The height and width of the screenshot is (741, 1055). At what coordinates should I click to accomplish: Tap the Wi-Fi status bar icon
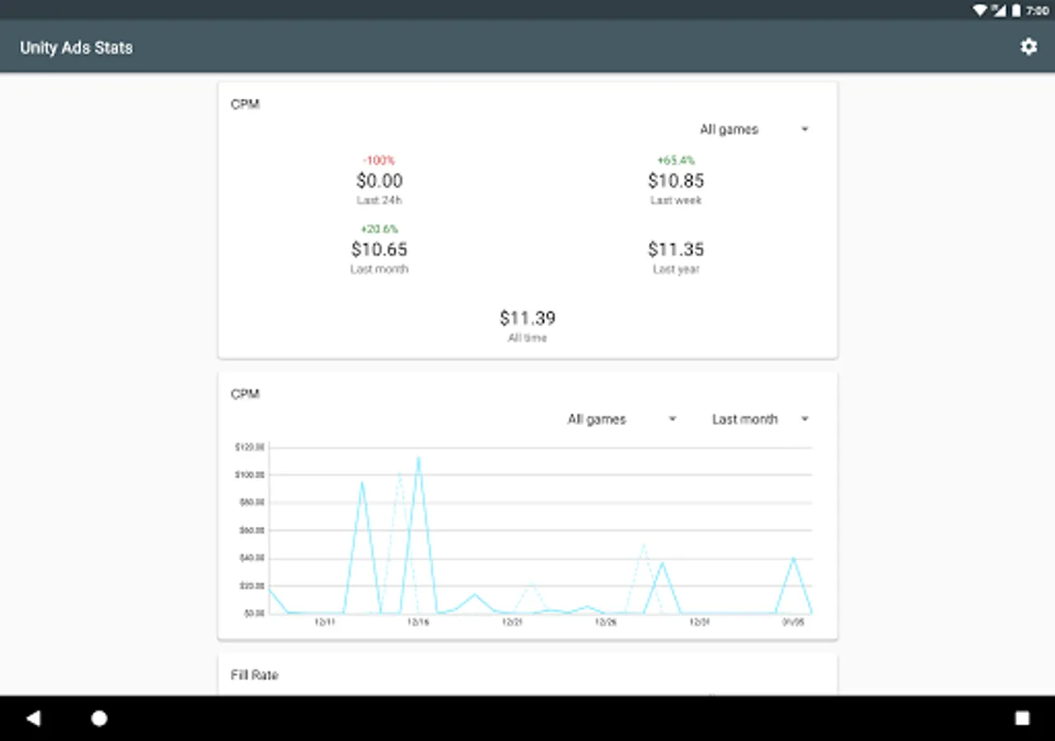coord(980,10)
